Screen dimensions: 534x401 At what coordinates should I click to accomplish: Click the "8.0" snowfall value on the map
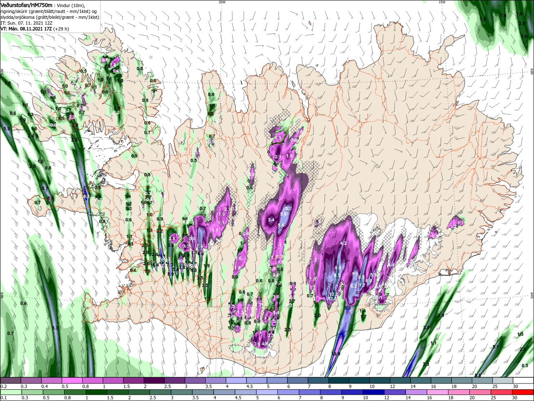tap(338, 268)
